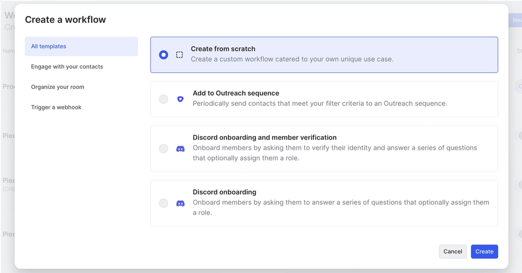Open the All templates category
The height and width of the screenshot is (273, 522).
pyautogui.click(x=48, y=46)
